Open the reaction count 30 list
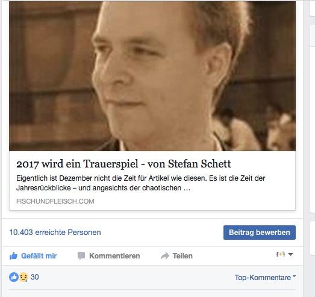 click(34, 277)
